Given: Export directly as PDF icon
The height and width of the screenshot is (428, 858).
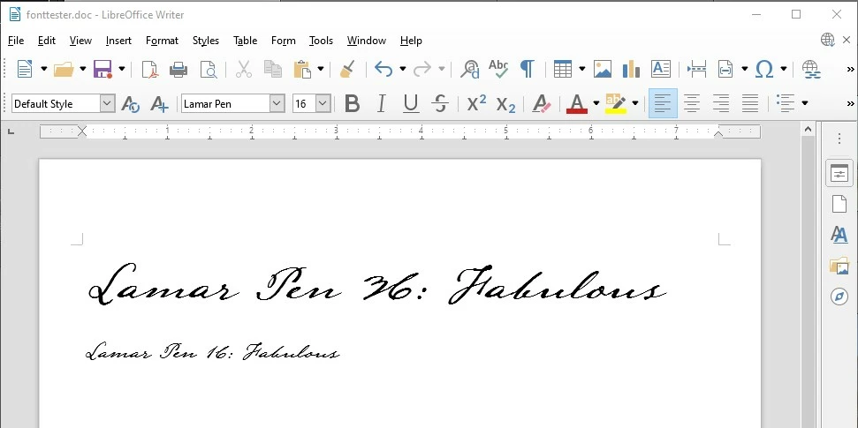Looking at the screenshot, I should [150, 70].
